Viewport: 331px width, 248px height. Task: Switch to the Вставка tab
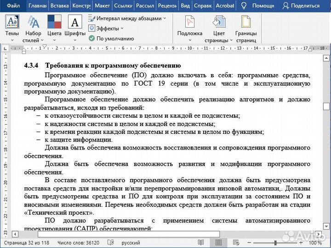(59, 6)
